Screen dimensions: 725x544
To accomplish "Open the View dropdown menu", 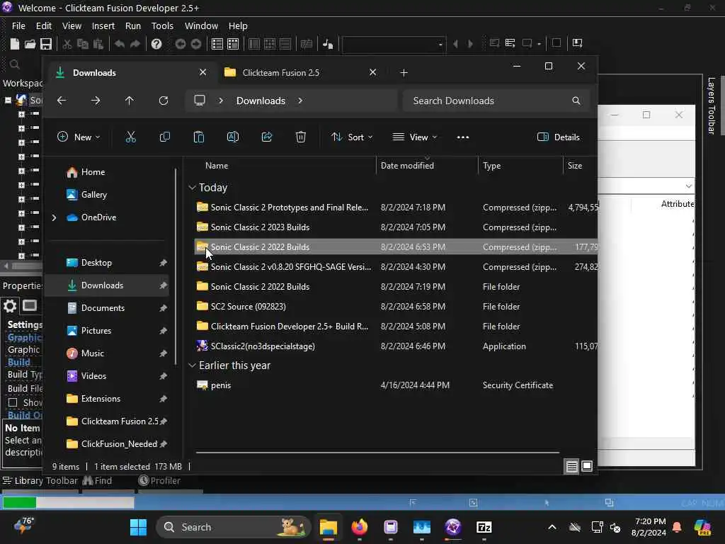I will 415,137.
